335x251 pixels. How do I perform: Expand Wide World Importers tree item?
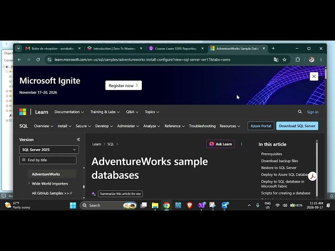(x=29, y=184)
